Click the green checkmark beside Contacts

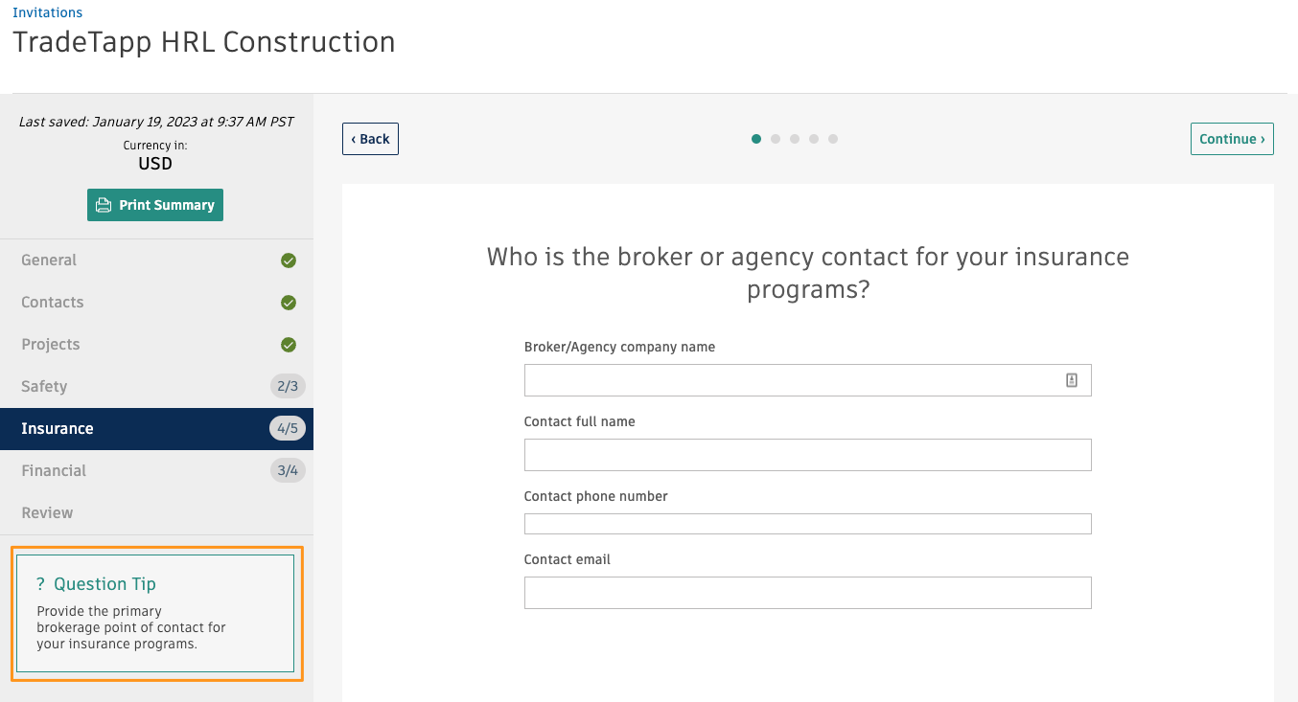[289, 303]
